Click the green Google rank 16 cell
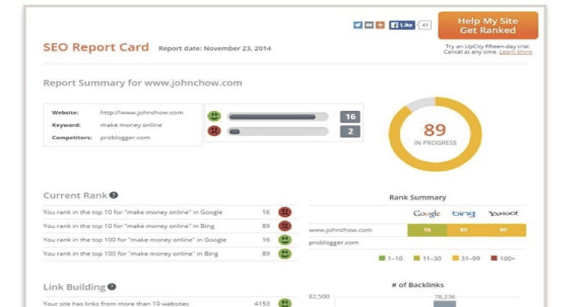This screenshot has width=584, height=307. (427, 230)
